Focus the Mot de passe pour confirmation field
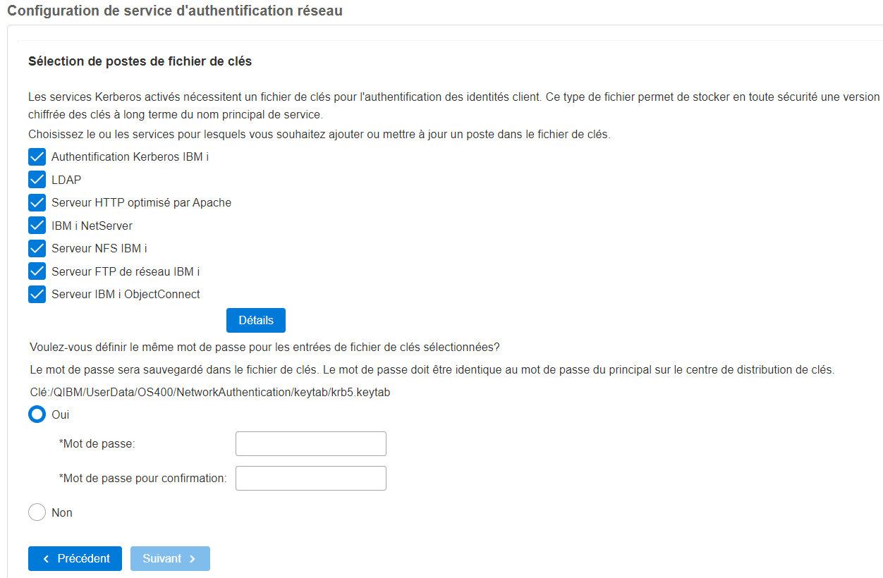This screenshot has height=578, width=883. pos(311,478)
